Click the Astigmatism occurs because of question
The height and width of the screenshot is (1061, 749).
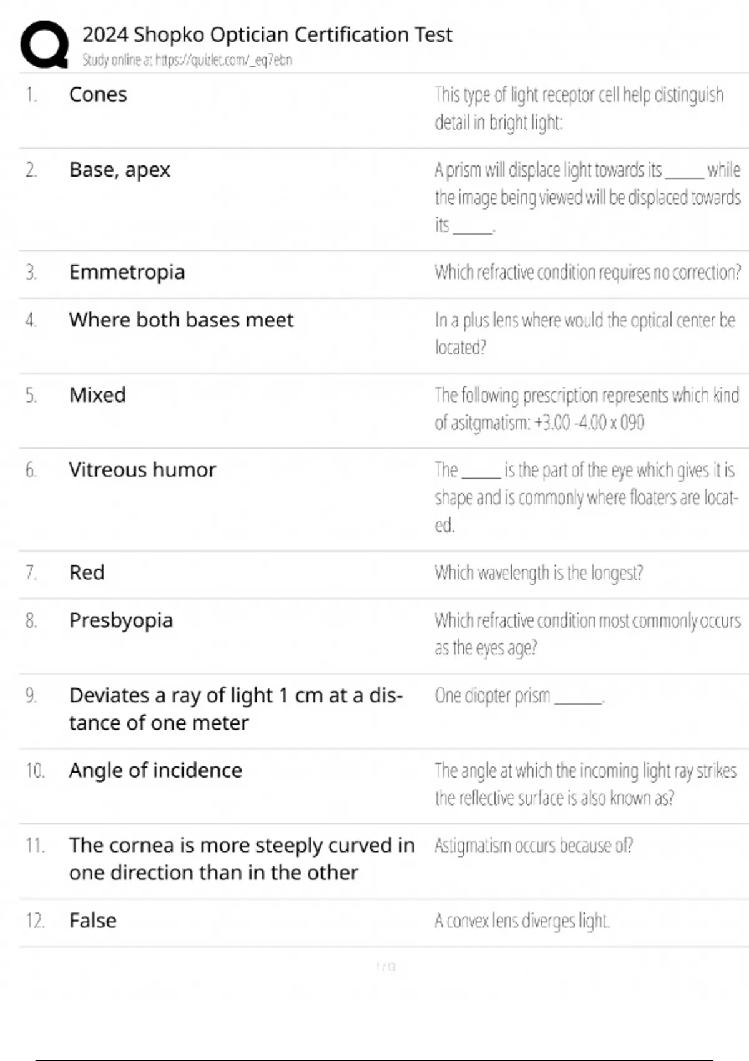(534, 846)
